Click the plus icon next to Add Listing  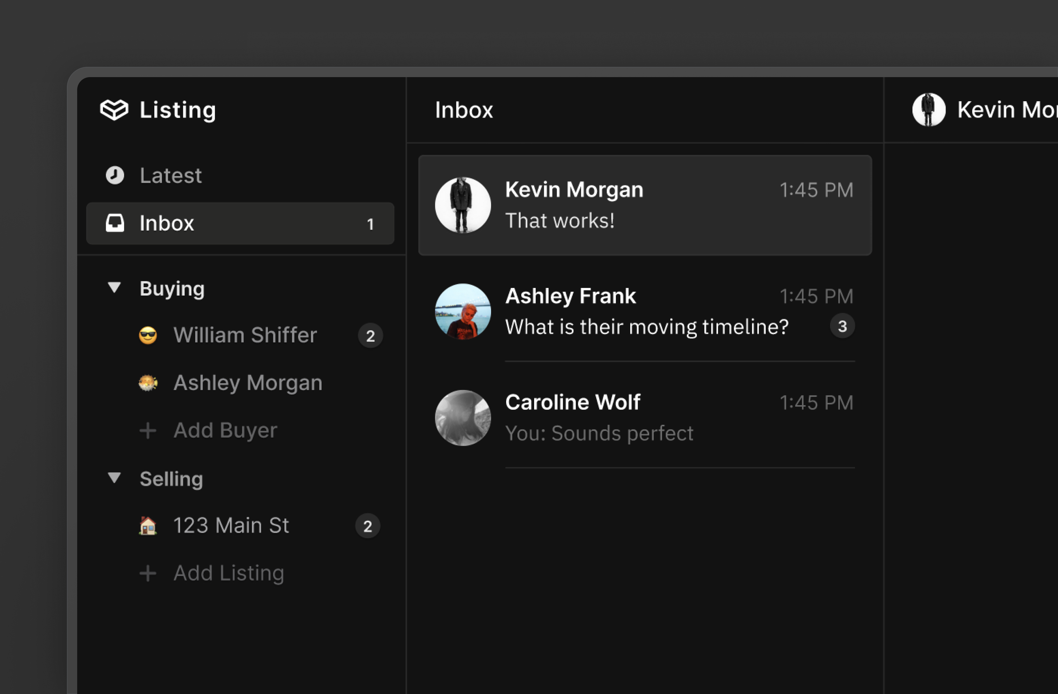148,573
